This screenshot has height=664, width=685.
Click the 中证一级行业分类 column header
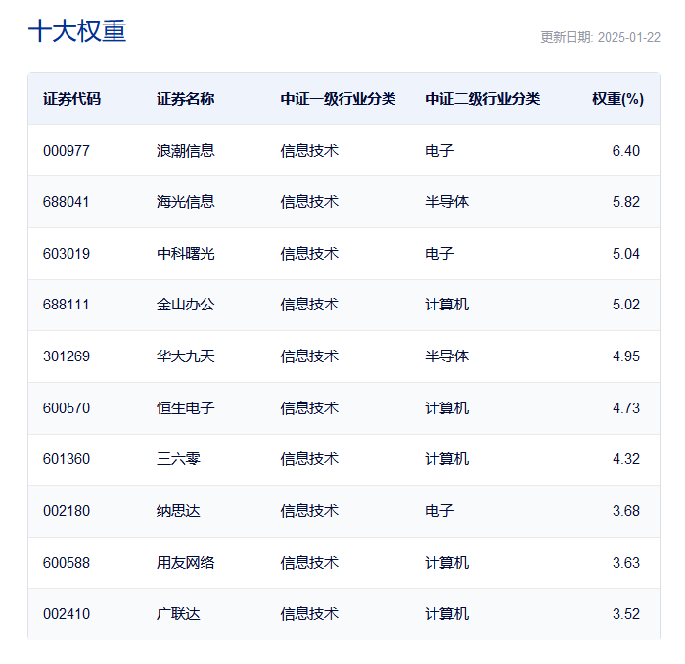tap(339, 99)
